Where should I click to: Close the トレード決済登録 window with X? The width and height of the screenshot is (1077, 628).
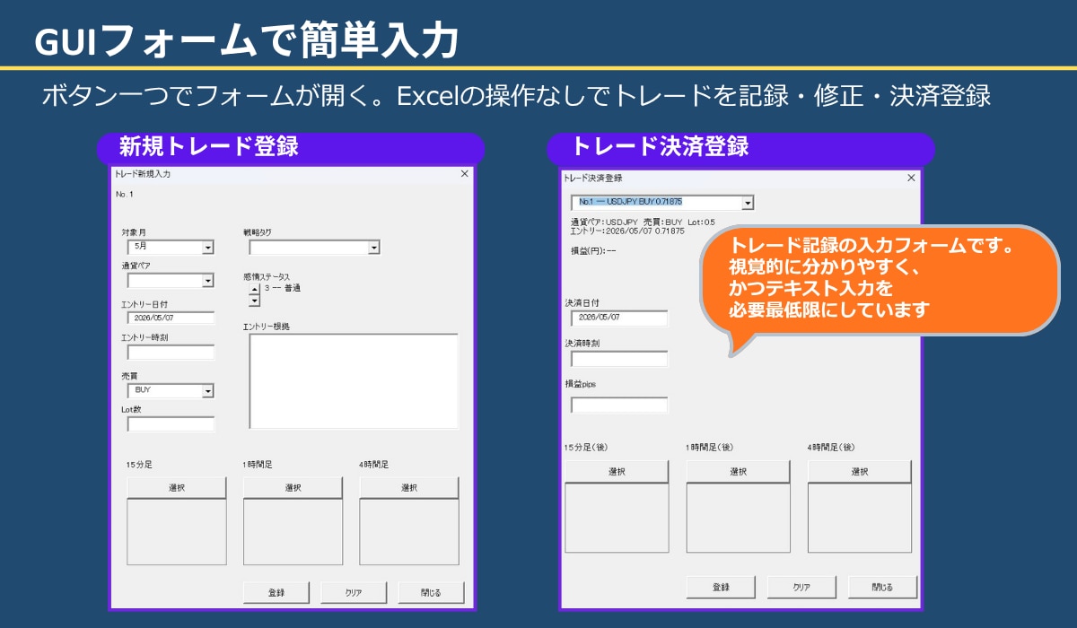click(911, 178)
